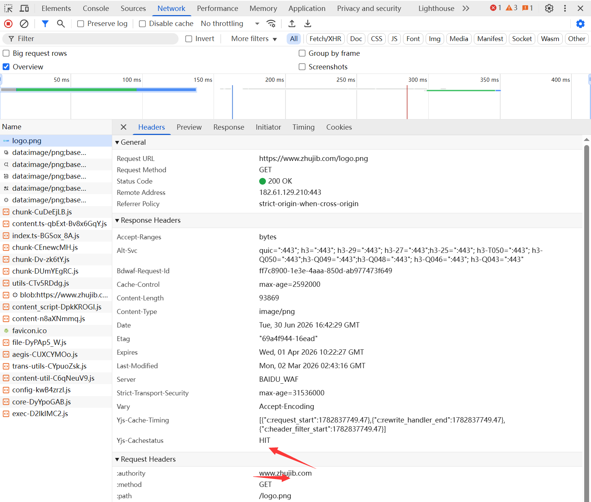Export HAR file download icon
Screen dimensions: 591x502
click(x=308, y=24)
